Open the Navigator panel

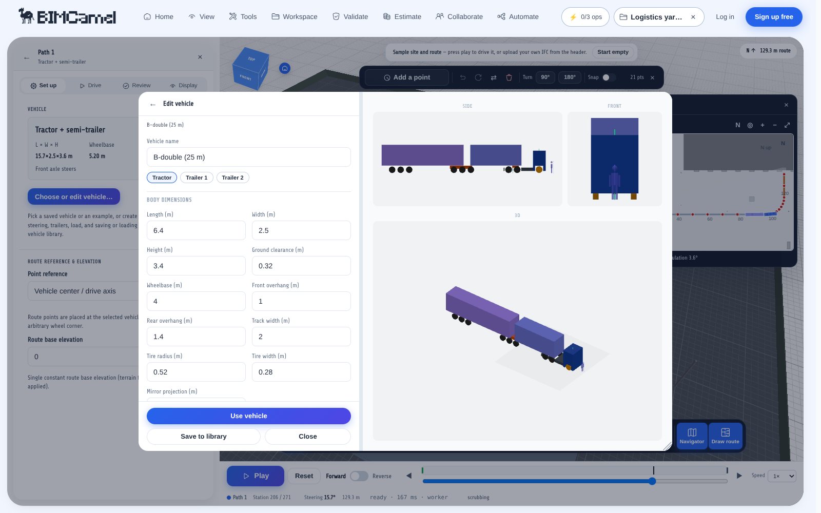click(692, 436)
